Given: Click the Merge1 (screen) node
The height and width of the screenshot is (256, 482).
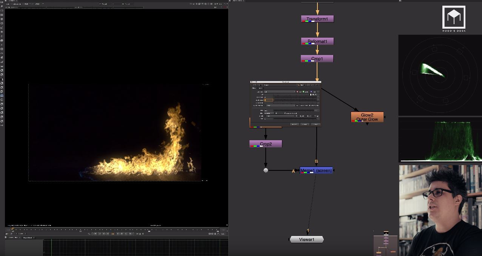Looking at the screenshot, I should [x=316, y=170].
